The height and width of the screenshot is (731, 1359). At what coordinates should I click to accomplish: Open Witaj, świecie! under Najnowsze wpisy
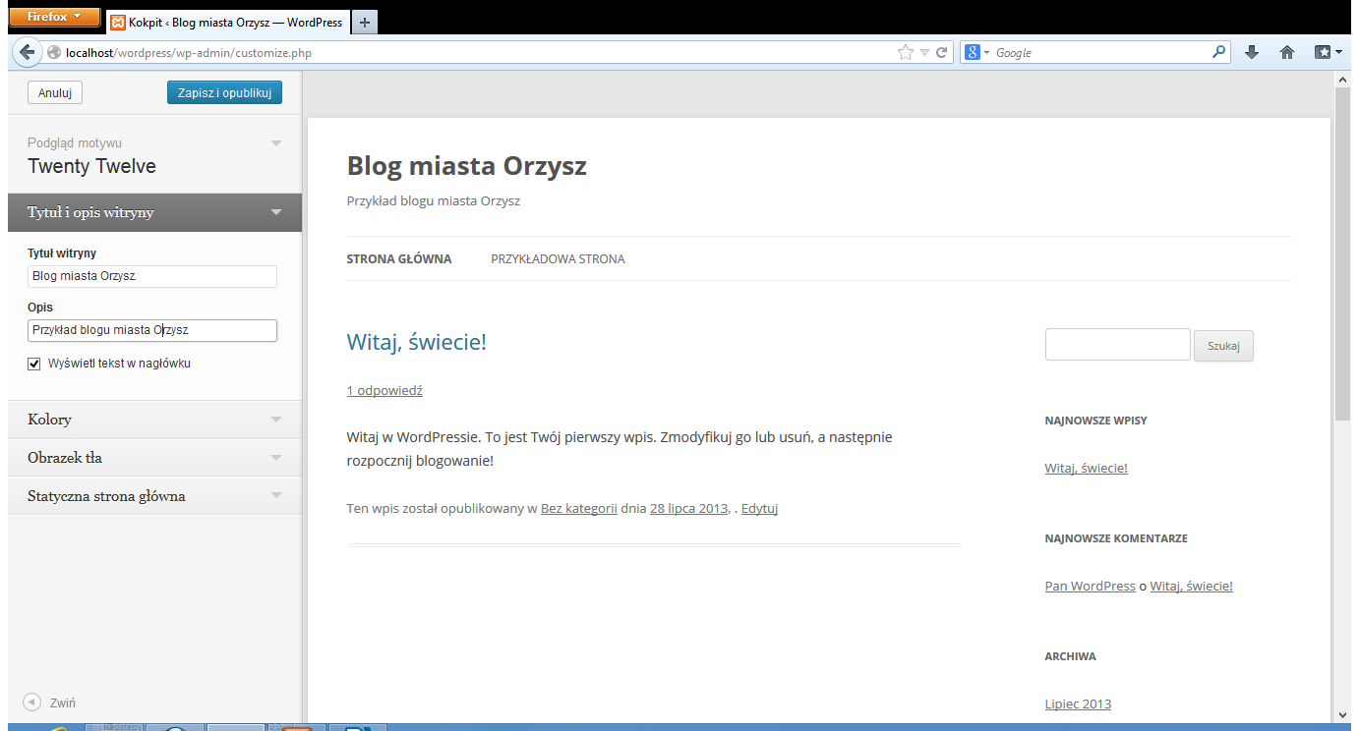tap(1086, 468)
